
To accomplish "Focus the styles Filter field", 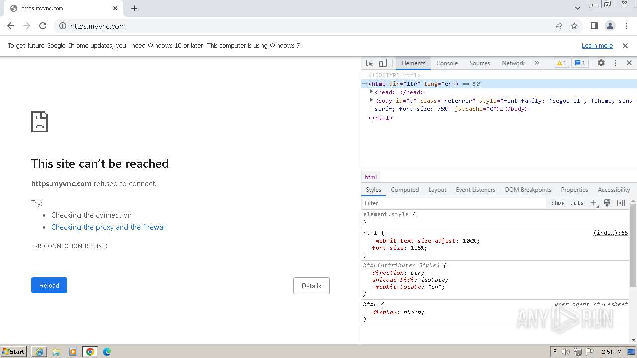I will [454, 203].
